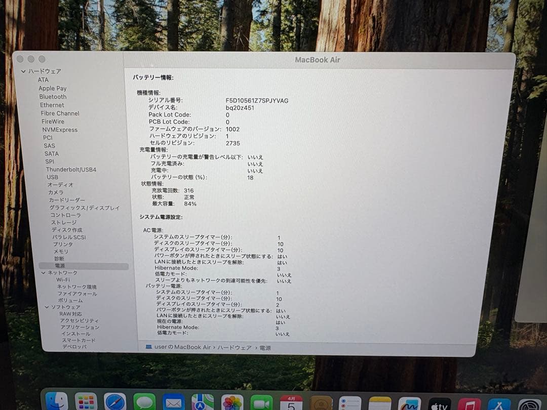Select オーディオ in the sidebar

(60, 185)
